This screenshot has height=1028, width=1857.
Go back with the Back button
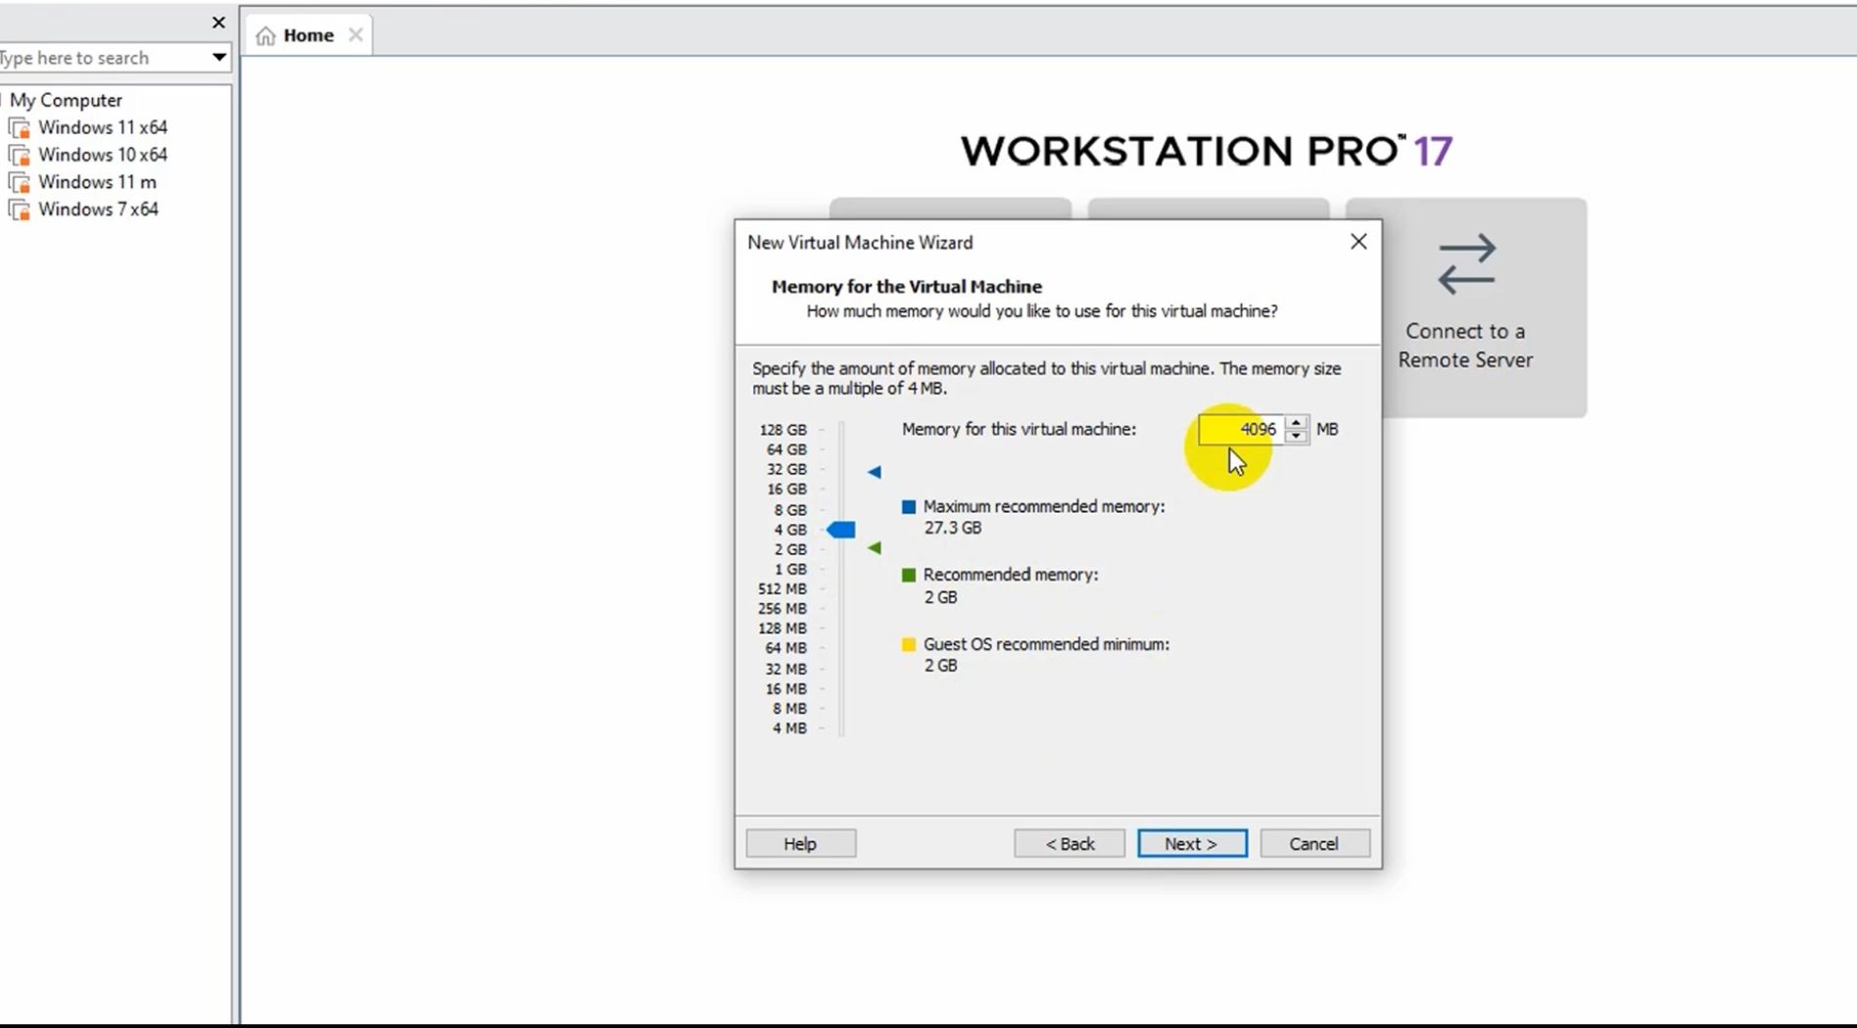[x=1070, y=844]
